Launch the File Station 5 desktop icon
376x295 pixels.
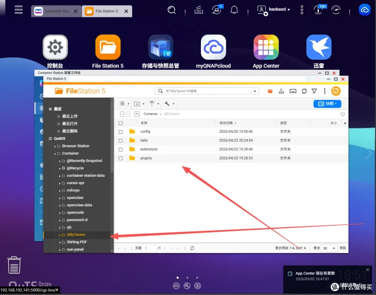108,47
